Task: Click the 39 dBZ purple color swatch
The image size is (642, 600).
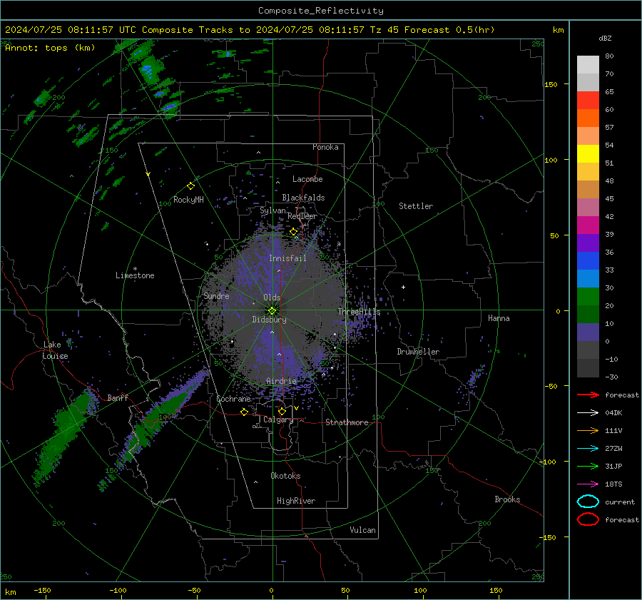Action: coord(588,243)
